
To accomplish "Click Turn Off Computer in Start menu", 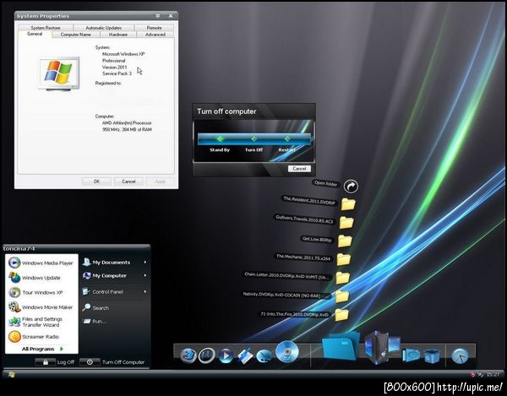I will [x=112, y=362].
